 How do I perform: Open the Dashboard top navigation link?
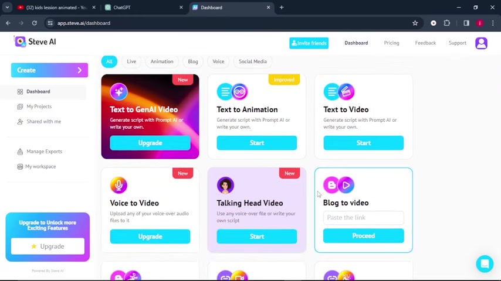coord(356,43)
